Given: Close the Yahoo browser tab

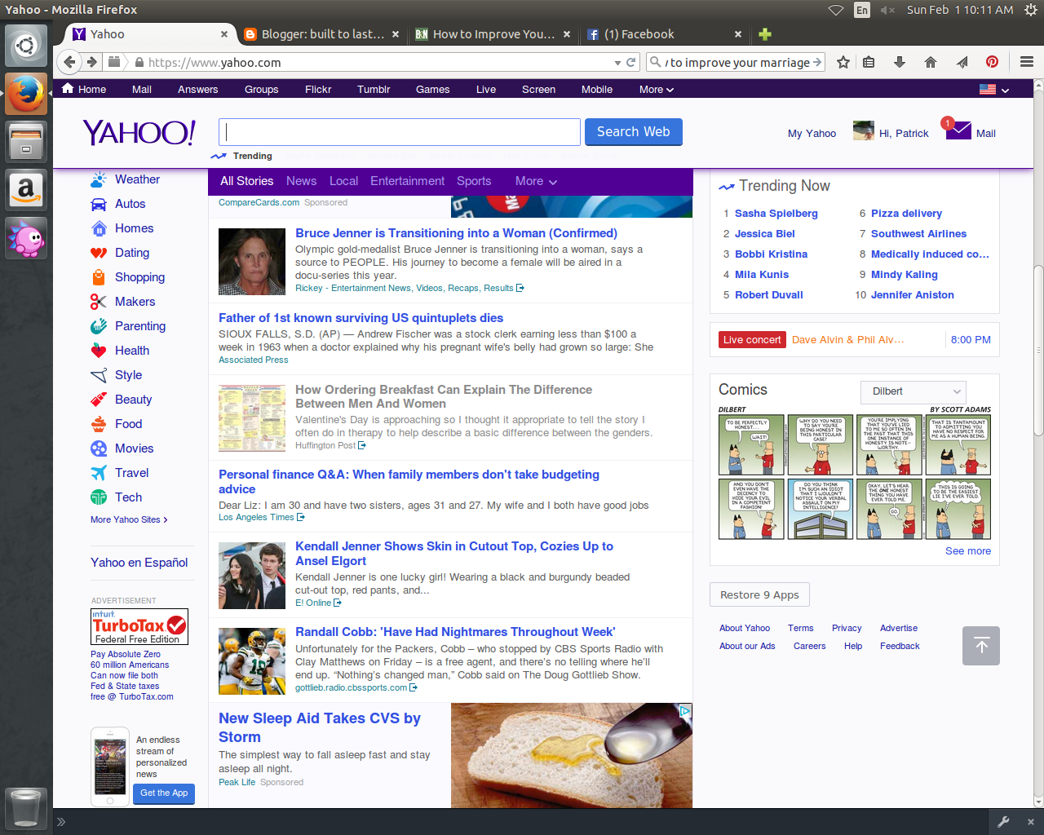Looking at the screenshot, I should coord(224,34).
